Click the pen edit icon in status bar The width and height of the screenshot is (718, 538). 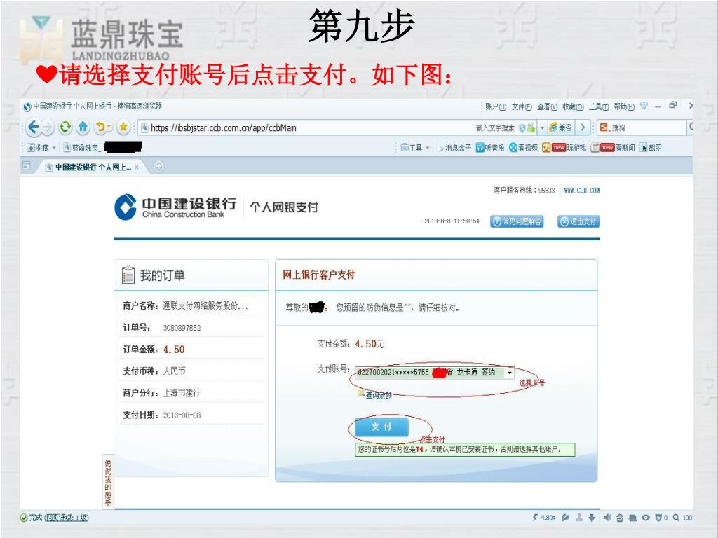(566, 518)
